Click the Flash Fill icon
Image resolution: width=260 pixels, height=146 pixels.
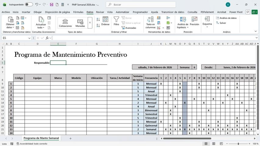159,18
